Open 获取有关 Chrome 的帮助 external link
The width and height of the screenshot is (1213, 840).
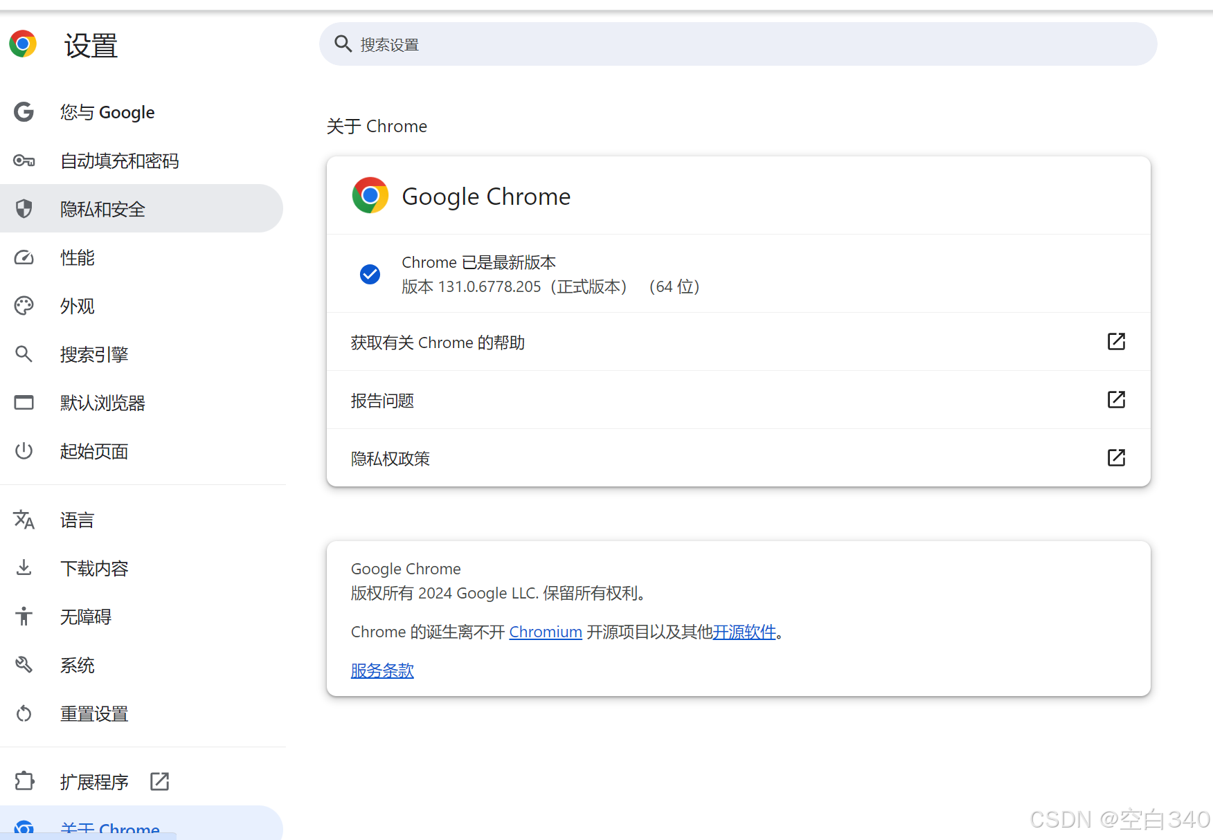pos(1116,342)
